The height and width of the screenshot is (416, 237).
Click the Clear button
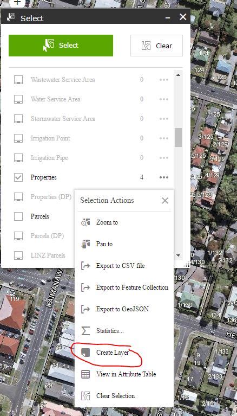pyautogui.click(x=156, y=46)
